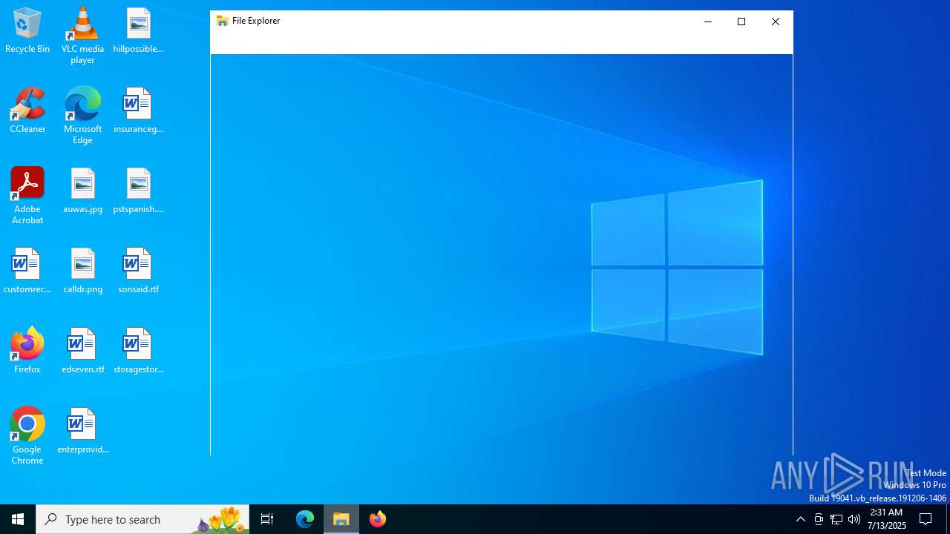The width and height of the screenshot is (950, 534).
Task: Open the Recycle Bin desktop icon
Action: [x=27, y=31]
